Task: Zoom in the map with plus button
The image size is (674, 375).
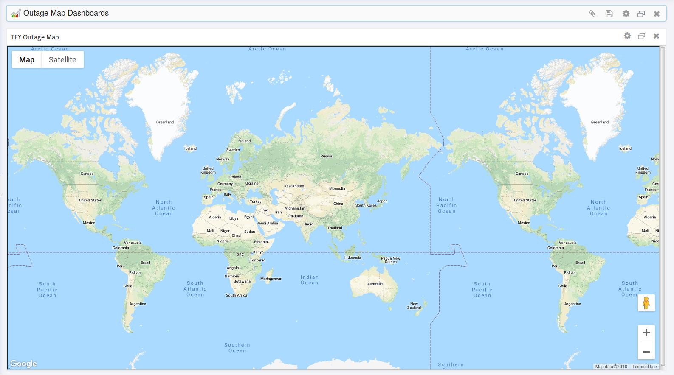Action: pyautogui.click(x=646, y=333)
